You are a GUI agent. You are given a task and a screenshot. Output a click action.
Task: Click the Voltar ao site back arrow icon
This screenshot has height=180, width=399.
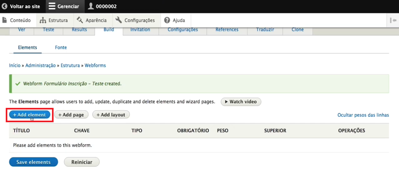[4, 6]
